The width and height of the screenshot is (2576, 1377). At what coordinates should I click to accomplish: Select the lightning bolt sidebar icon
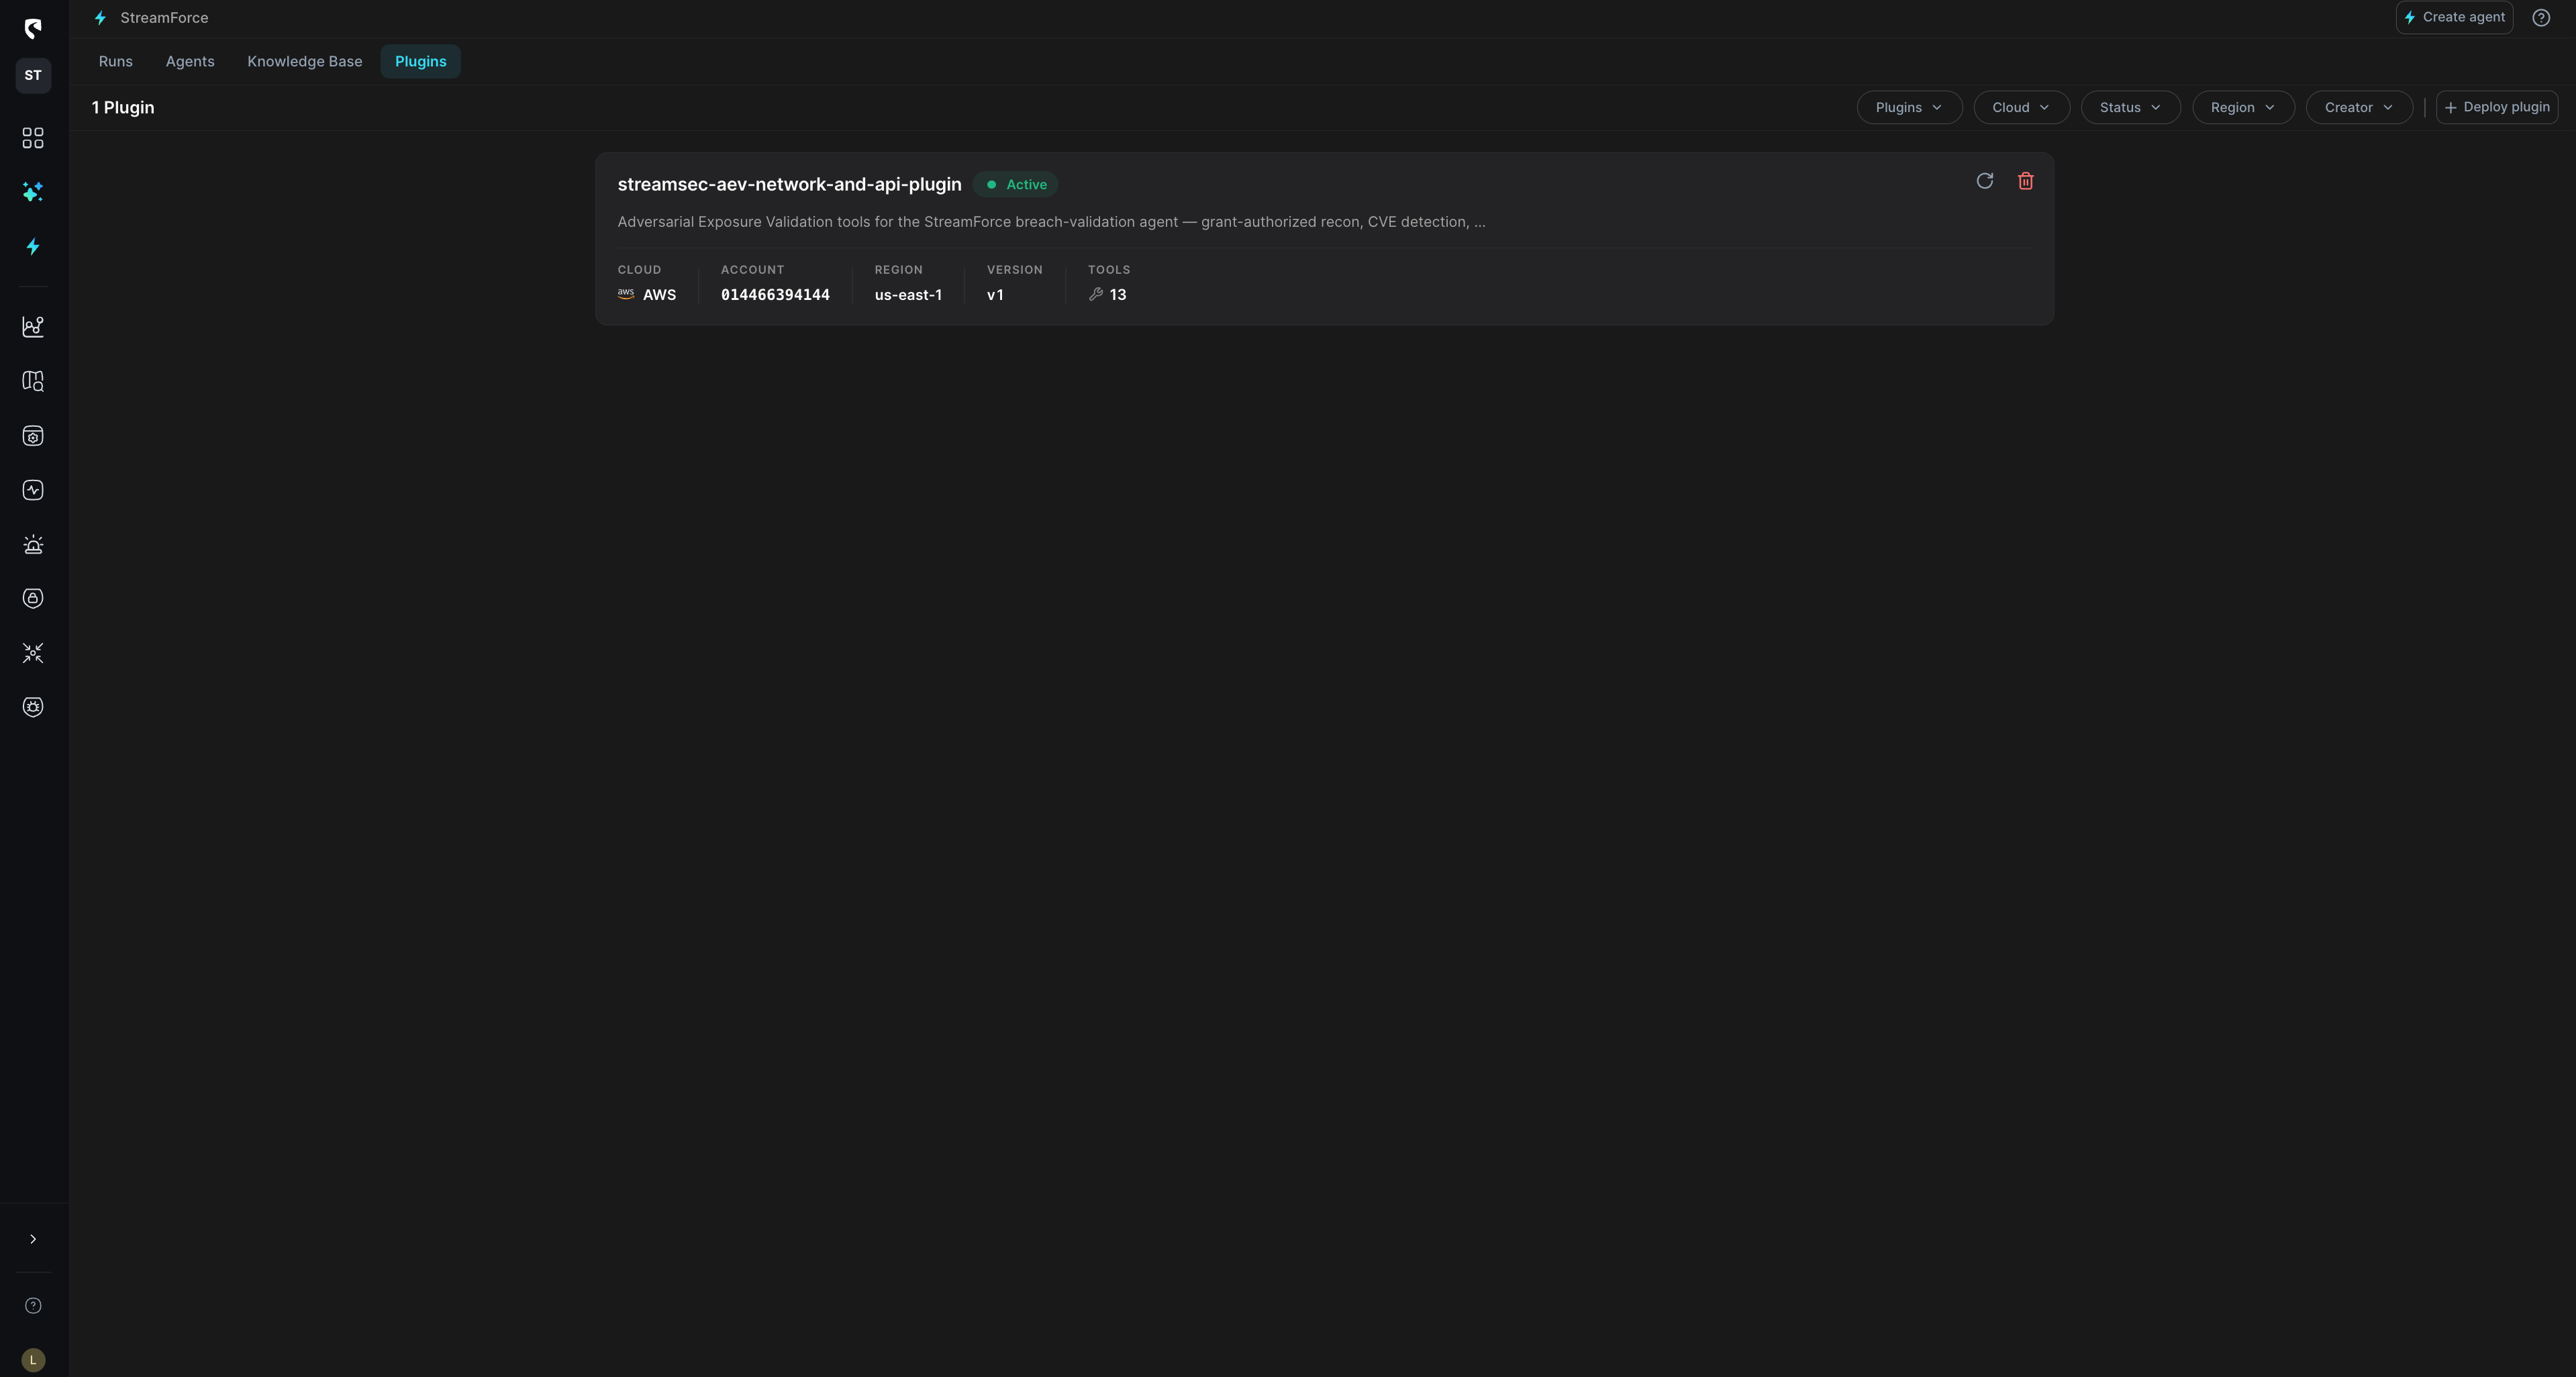pos(33,246)
